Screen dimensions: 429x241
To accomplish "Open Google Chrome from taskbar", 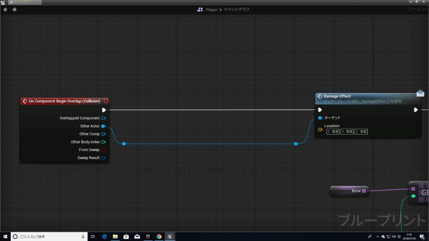I will [x=159, y=237].
